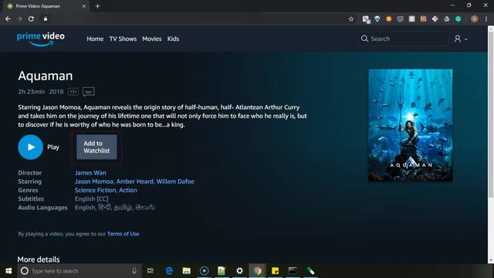
Task: Open Willem Dafoe's page
Action: click(x=175, y=181)
